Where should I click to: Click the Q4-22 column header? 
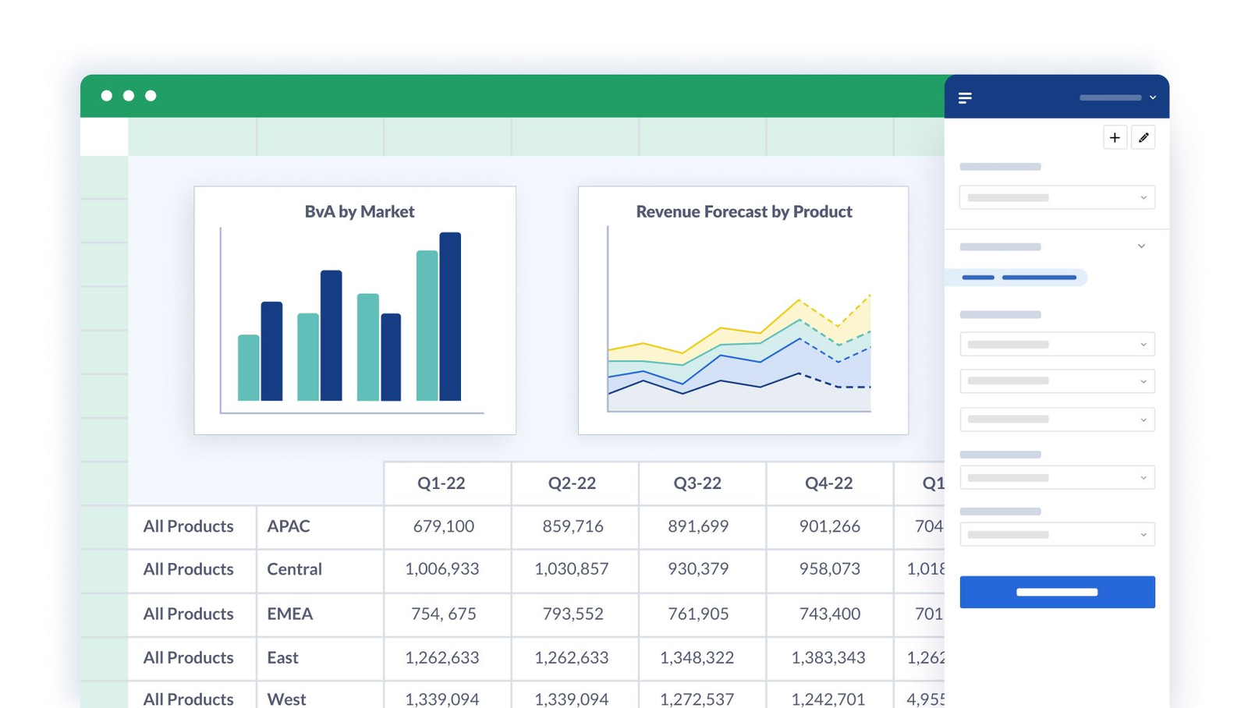(828, 483)
